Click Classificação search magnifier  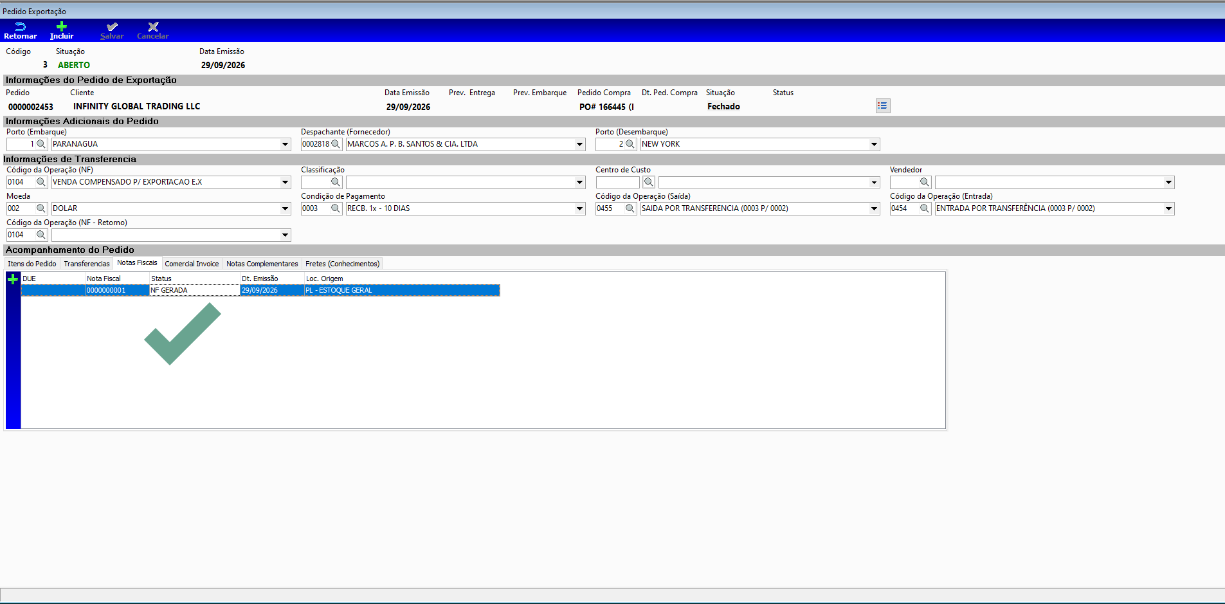pyautogui.click(x=336, y=182)
